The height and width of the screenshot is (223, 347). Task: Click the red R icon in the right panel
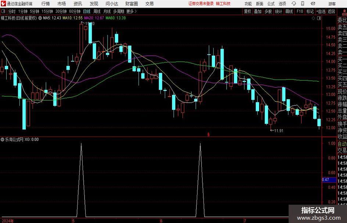click(344, 12)
